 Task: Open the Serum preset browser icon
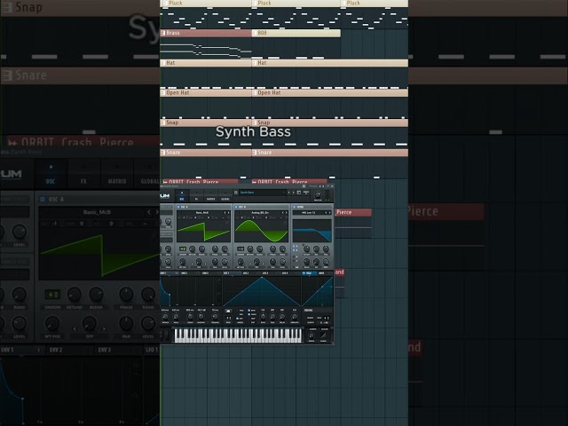(x=299, y=193)
